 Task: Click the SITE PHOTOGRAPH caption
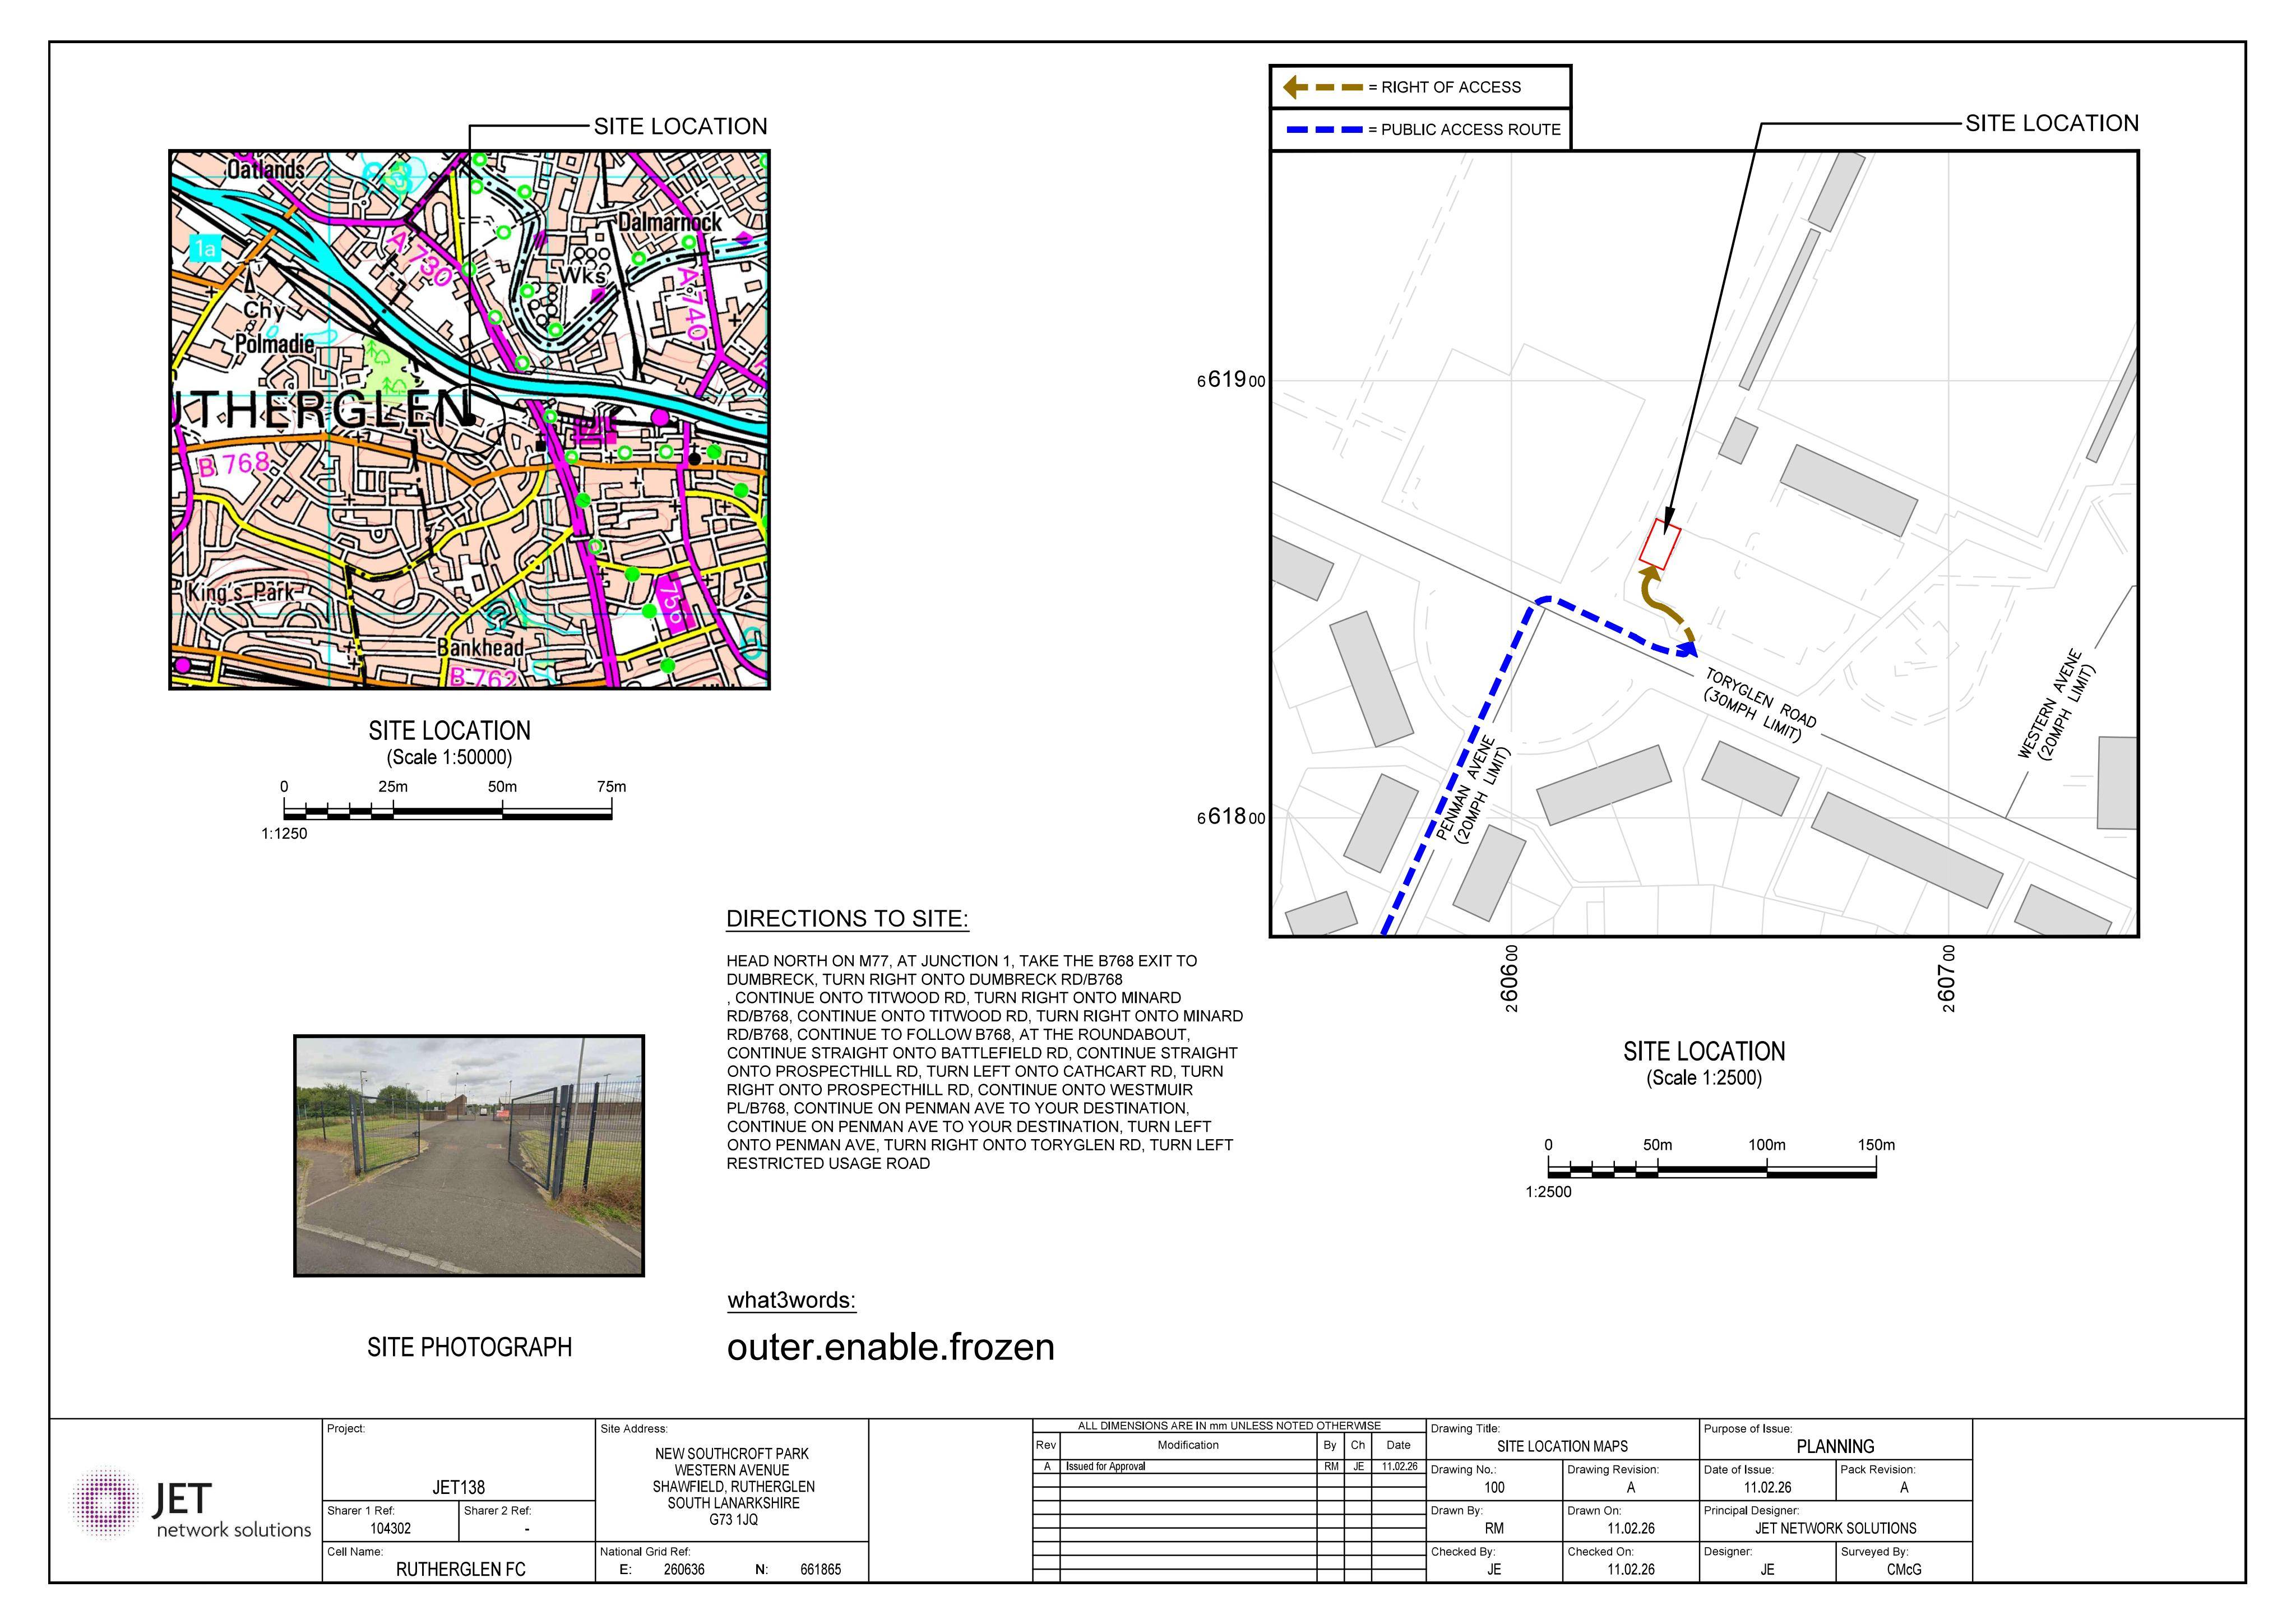coord(469,1348)
